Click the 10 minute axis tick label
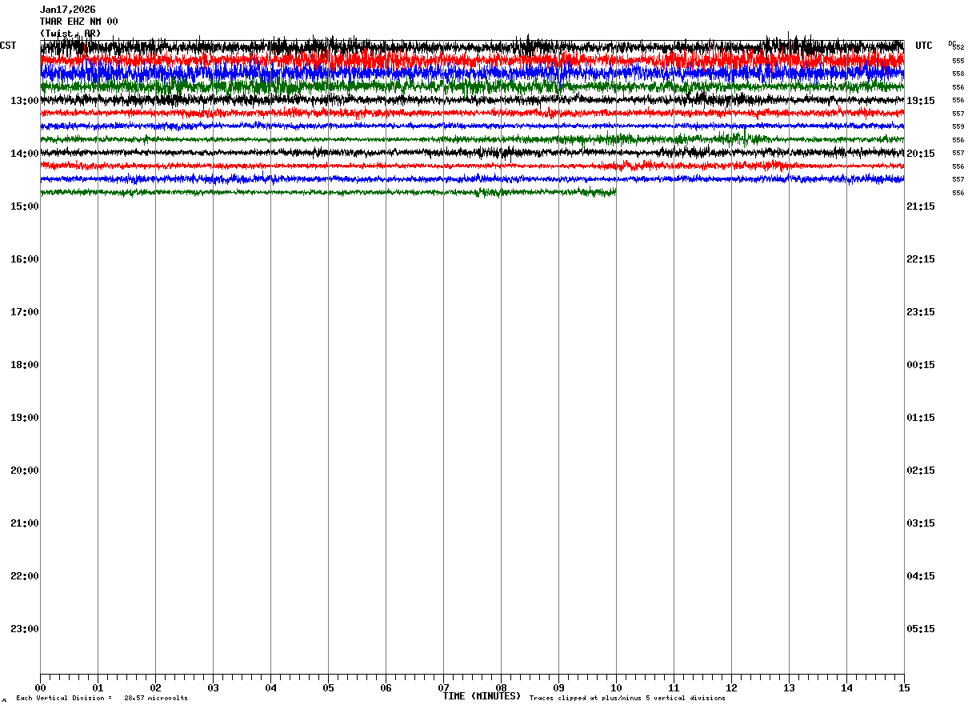 (616, 688)
